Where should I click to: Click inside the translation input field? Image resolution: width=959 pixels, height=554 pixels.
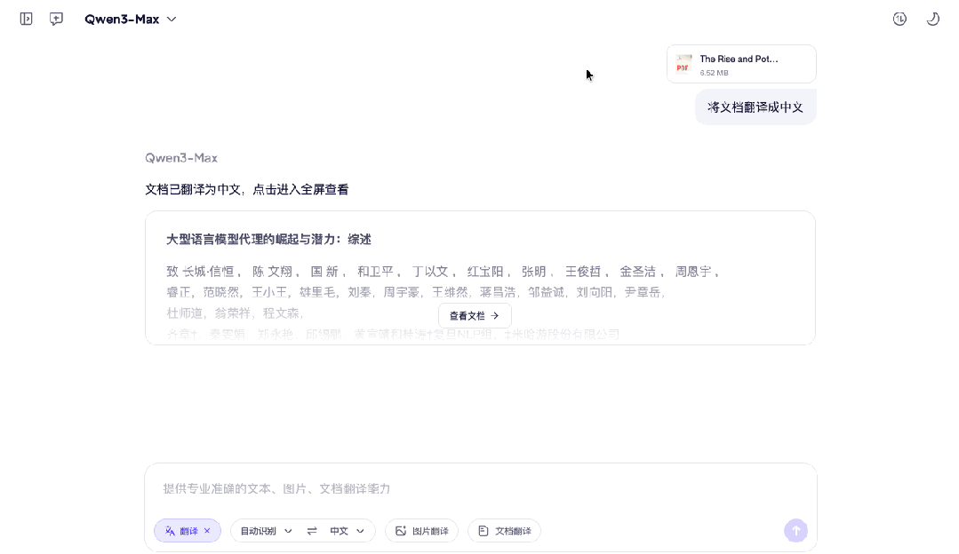point(480,488)
